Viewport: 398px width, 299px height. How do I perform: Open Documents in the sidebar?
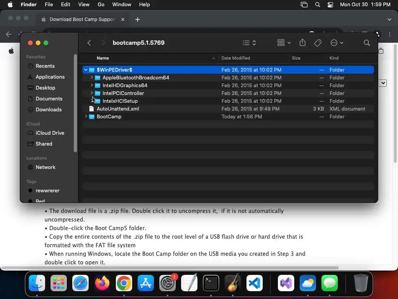(49, 98)
